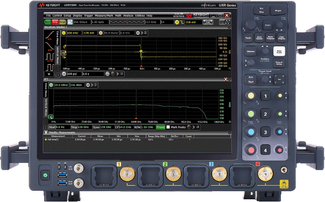Pin the channel control bar
The image size is (325, 202).
pyautogui.click(x=145, y=33)
